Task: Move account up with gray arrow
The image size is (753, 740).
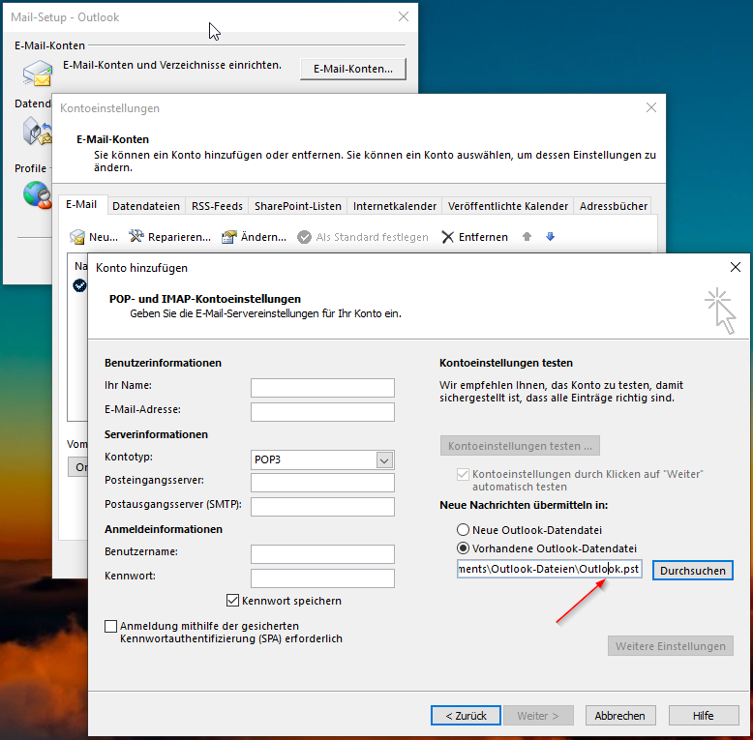Action: click(527, 237)
